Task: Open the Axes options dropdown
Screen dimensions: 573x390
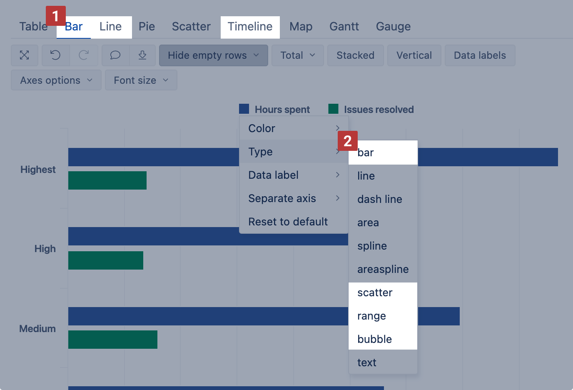Action: (56, 80)
